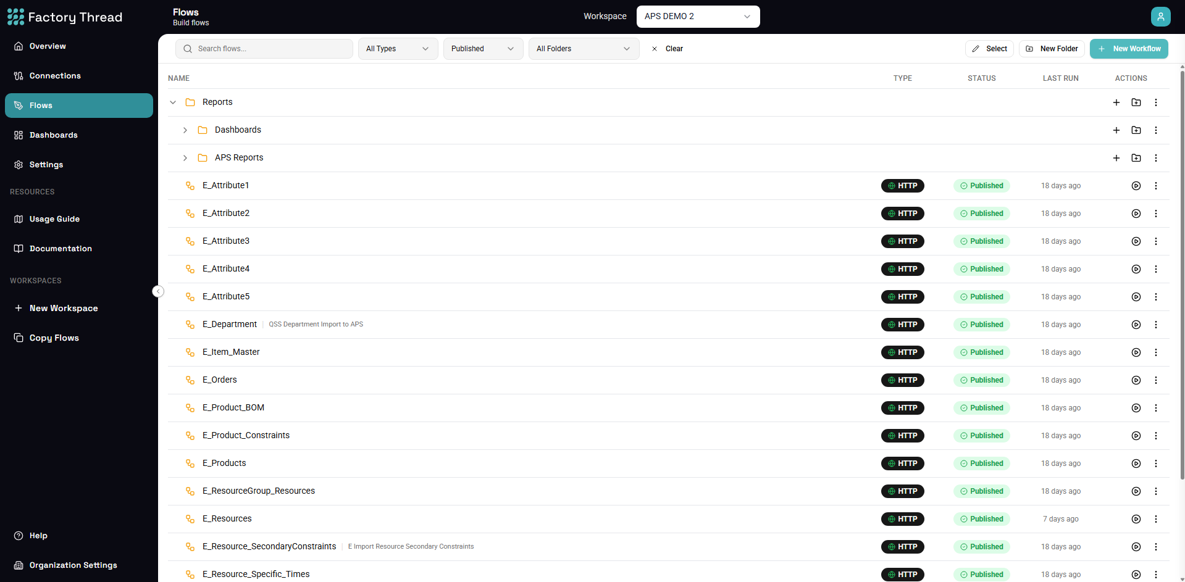The image size is (1185, 582).
Task: Click the Published badge for E_Orders
Action: pyautogui.click(x=981, y=380)
